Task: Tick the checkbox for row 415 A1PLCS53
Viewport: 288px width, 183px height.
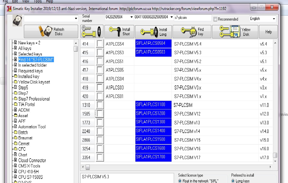Action: [x=100, y=52]
